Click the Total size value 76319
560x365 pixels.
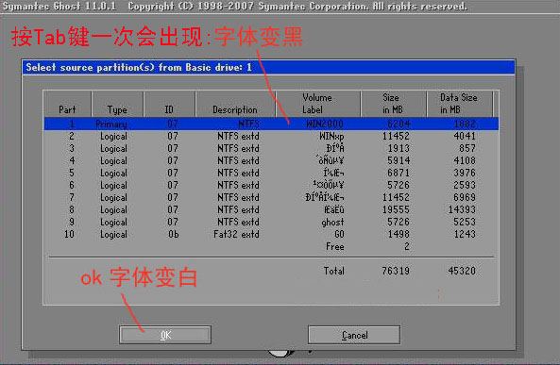point(396,271)
